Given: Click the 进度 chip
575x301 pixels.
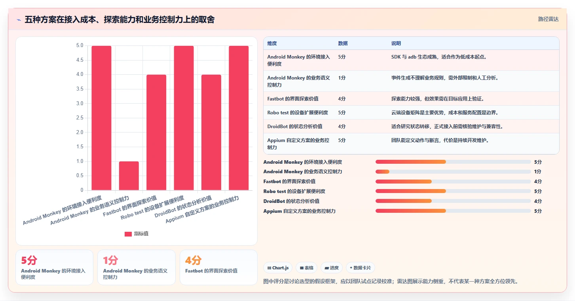Looking at the screenshot, I should tap(332, 268).
